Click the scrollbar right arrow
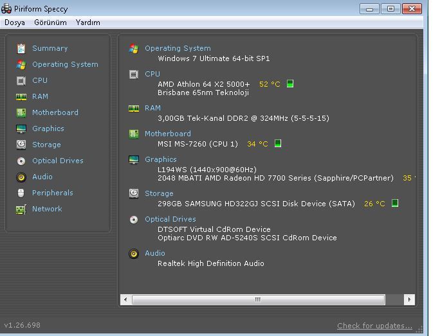Screen dimensions: 440x336 (x=409, y=299)
